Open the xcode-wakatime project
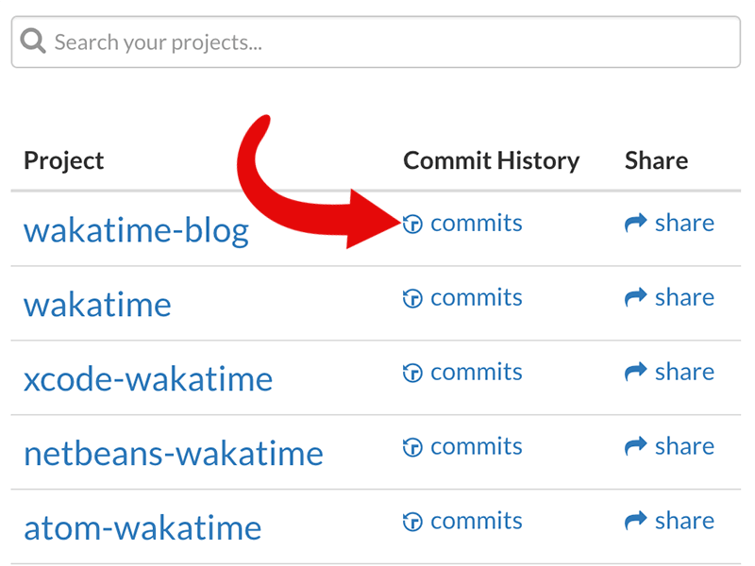Screen dimensions: 755x566 click(x=148, y=379)
